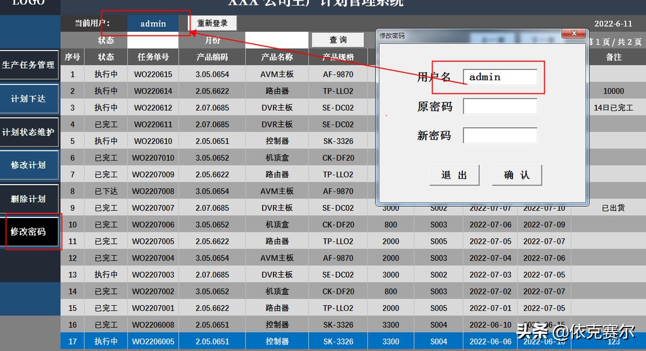
Task: Open the 月份 filter field
Action: (x=276, y=40)
